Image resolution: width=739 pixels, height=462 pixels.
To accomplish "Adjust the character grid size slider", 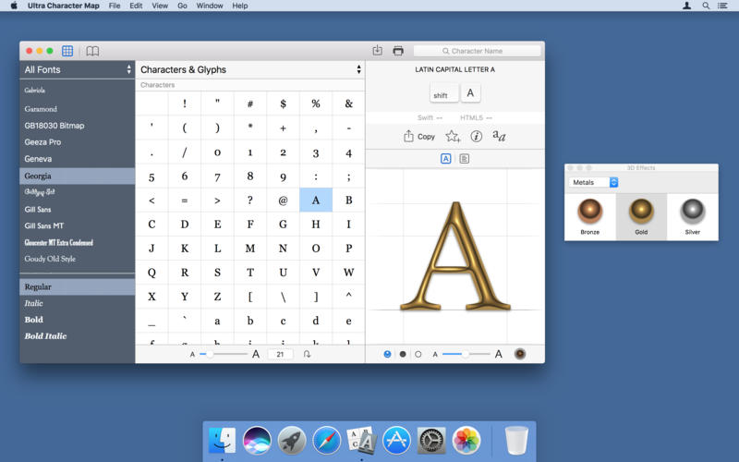I will point(211,354).
